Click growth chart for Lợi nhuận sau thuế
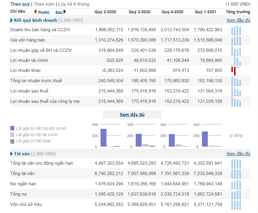The height and width of the screenshot is (213, 258). (x=236, y=92)
